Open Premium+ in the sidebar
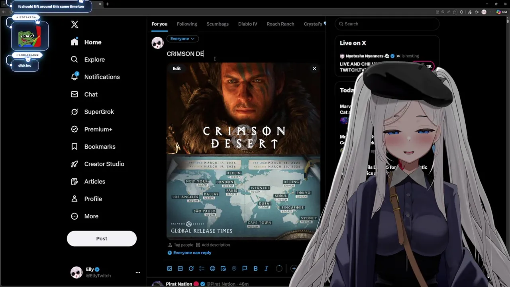Viewport: 510px width, 287px height. 91,129
